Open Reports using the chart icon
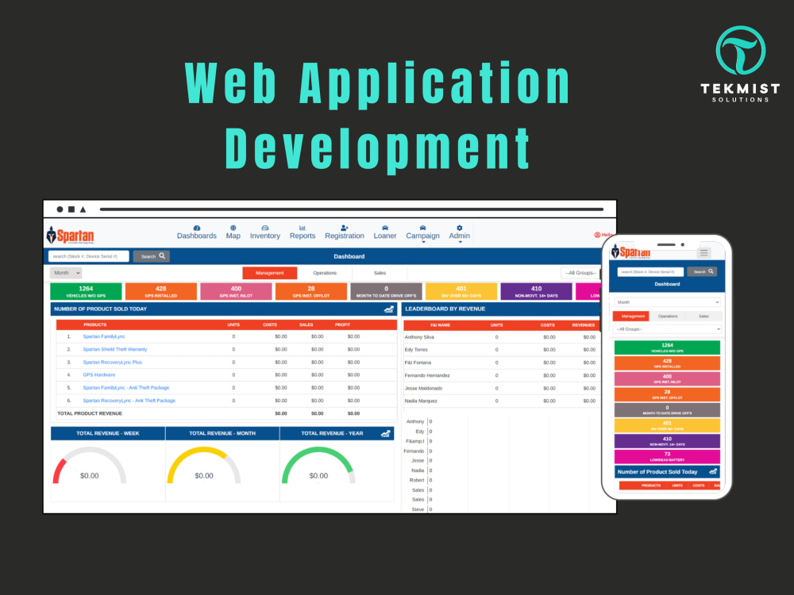 point(303,228)
